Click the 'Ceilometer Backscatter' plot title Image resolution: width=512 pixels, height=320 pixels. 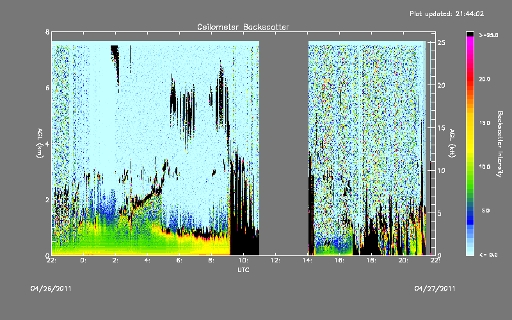click(x=243, y=27)
